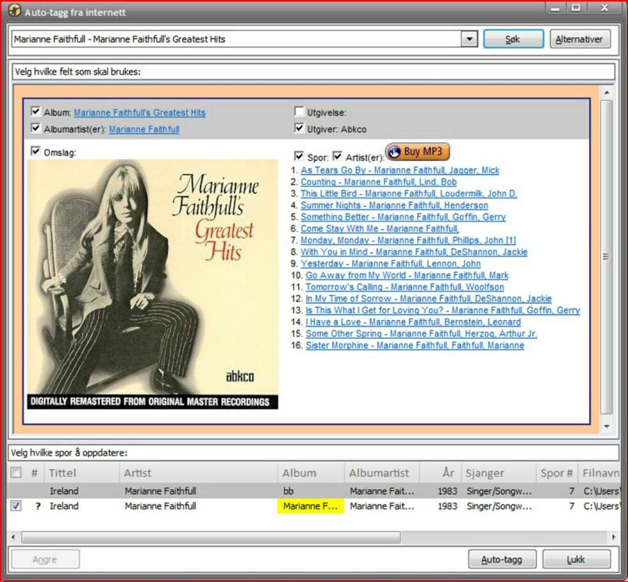
Task: Open the track link Something Better
Action: click(403, 217)
